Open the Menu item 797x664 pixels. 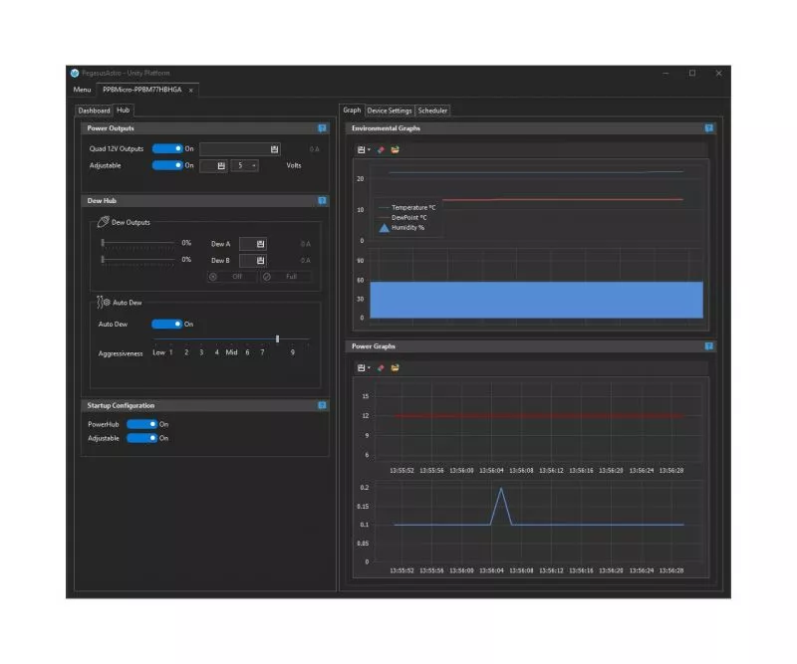click(x=82, y=90)
